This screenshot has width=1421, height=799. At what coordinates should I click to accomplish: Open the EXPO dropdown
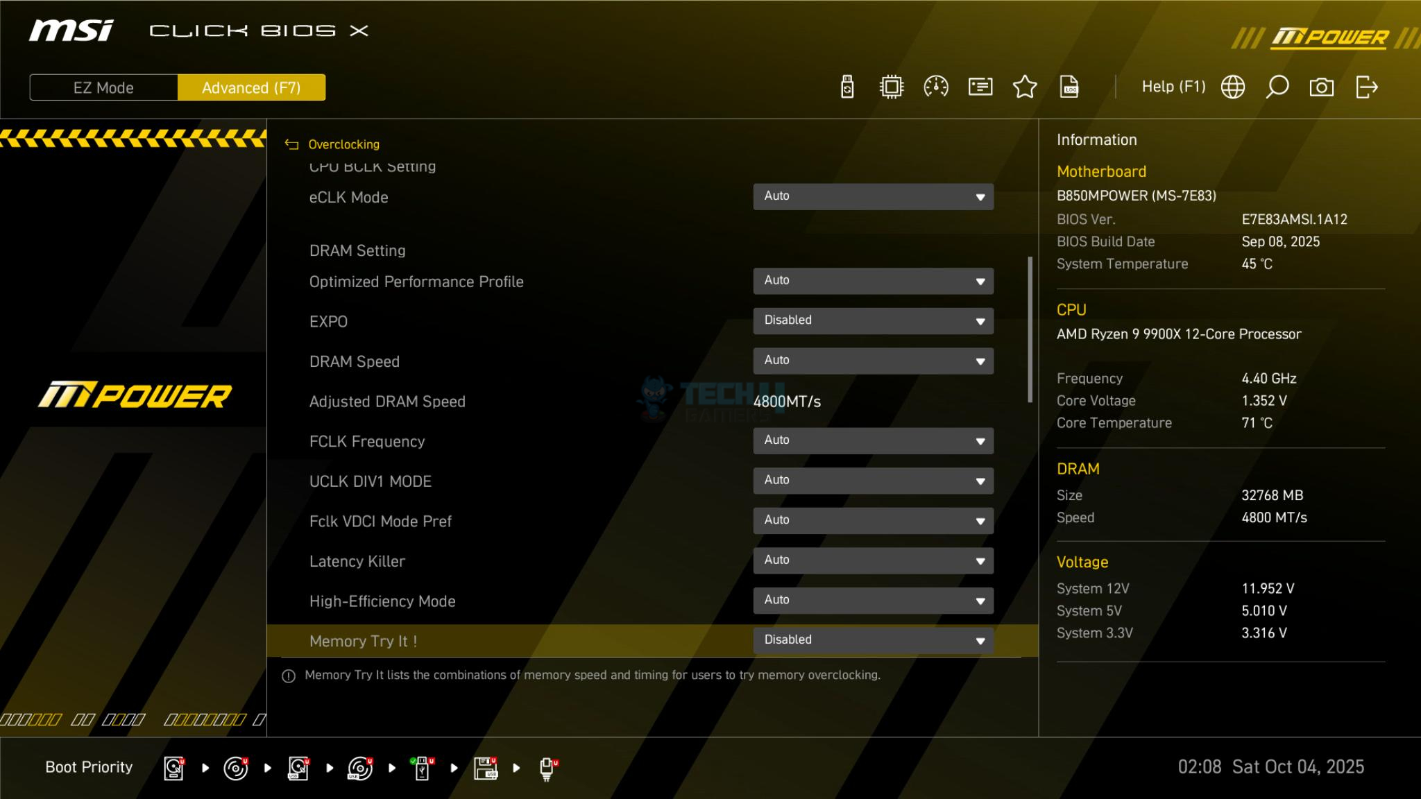(x=873, y=321)
